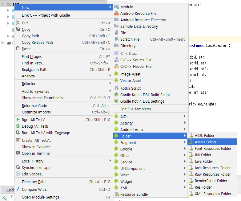Image resolution: width=241 pixels, height=201 pixels.
Task: Choose XML Resources Folder
Action: (212, 194)
